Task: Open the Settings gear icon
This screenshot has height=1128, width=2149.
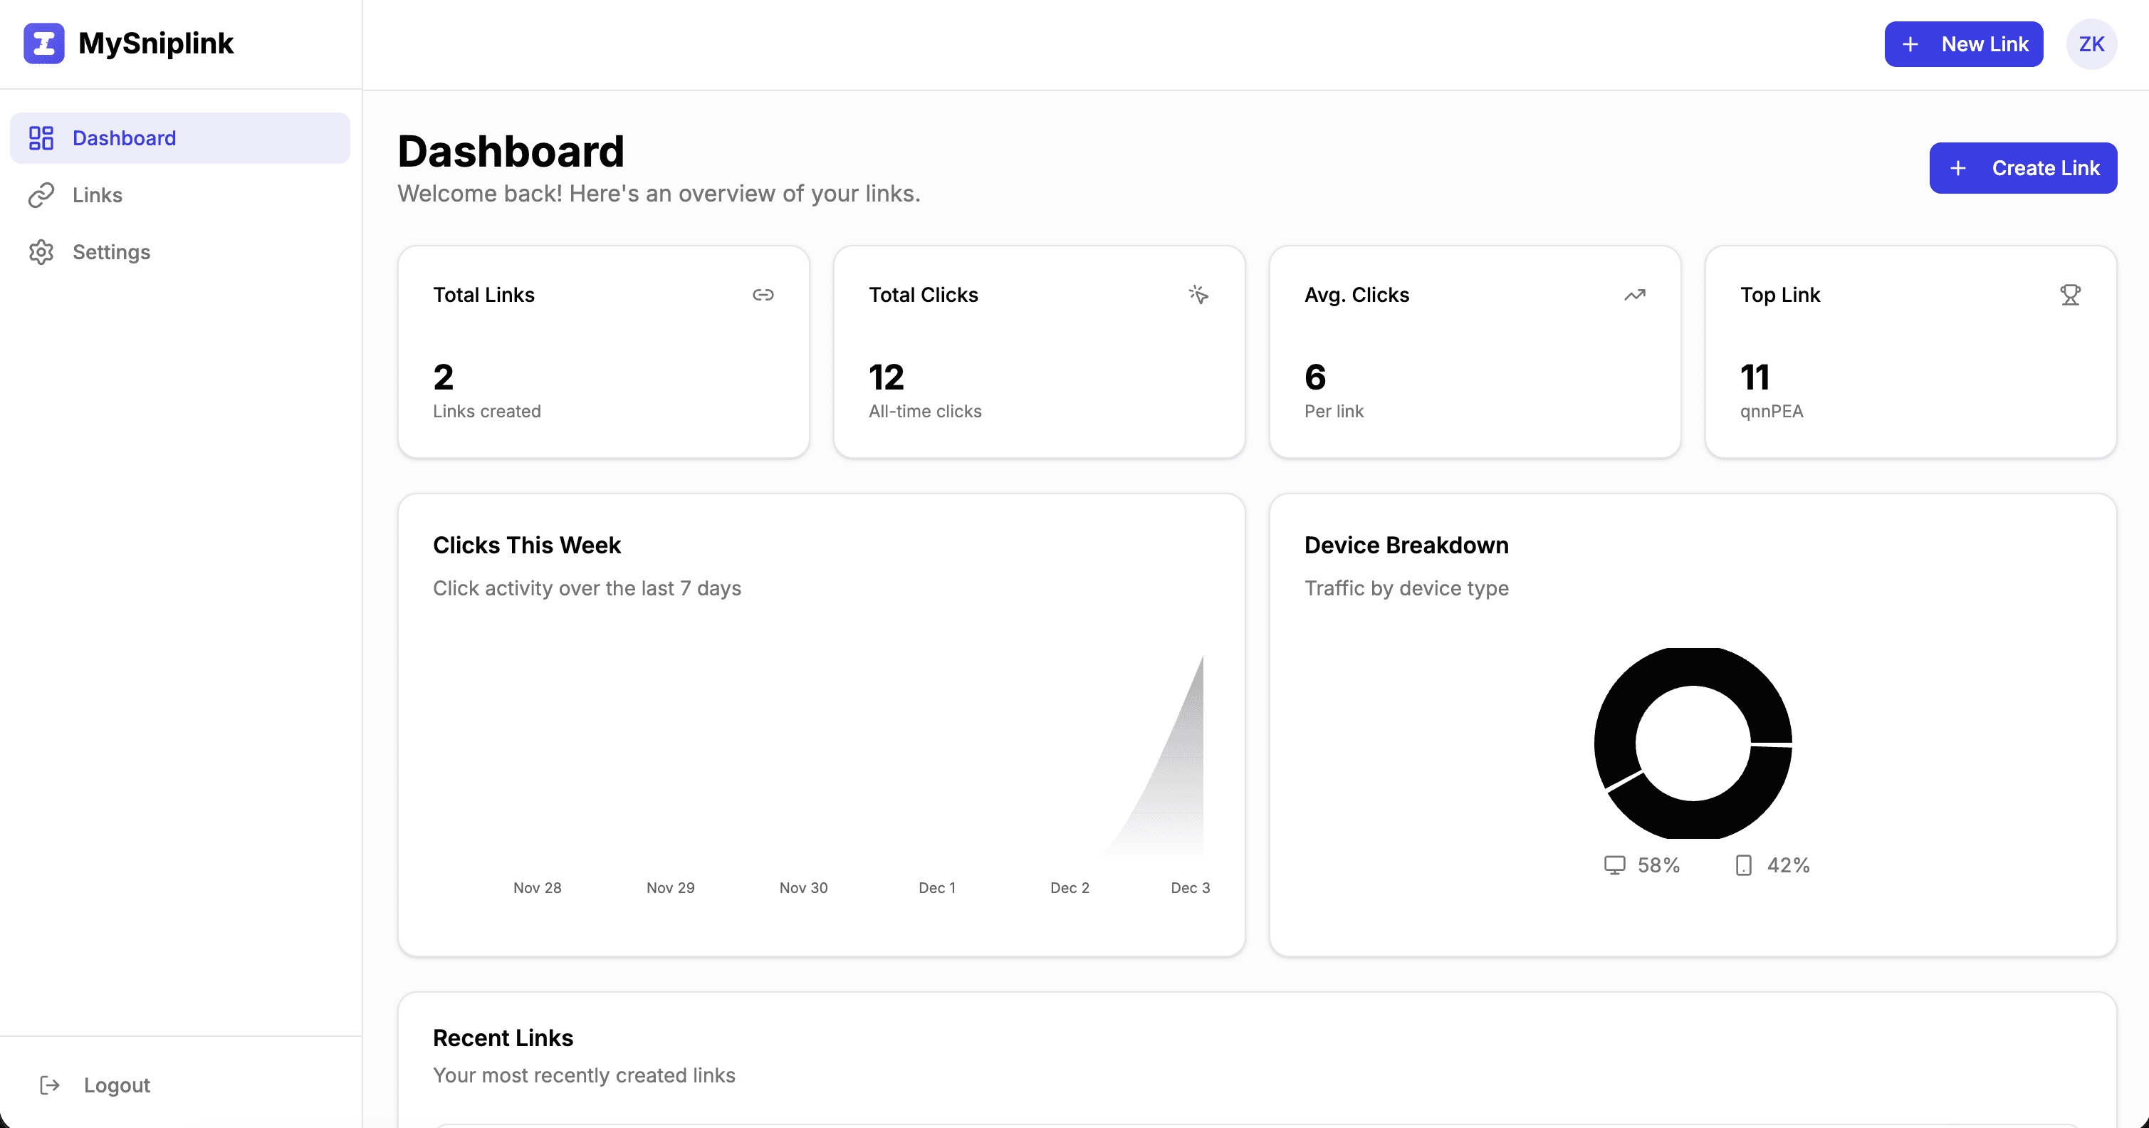Action: point(41,252)
